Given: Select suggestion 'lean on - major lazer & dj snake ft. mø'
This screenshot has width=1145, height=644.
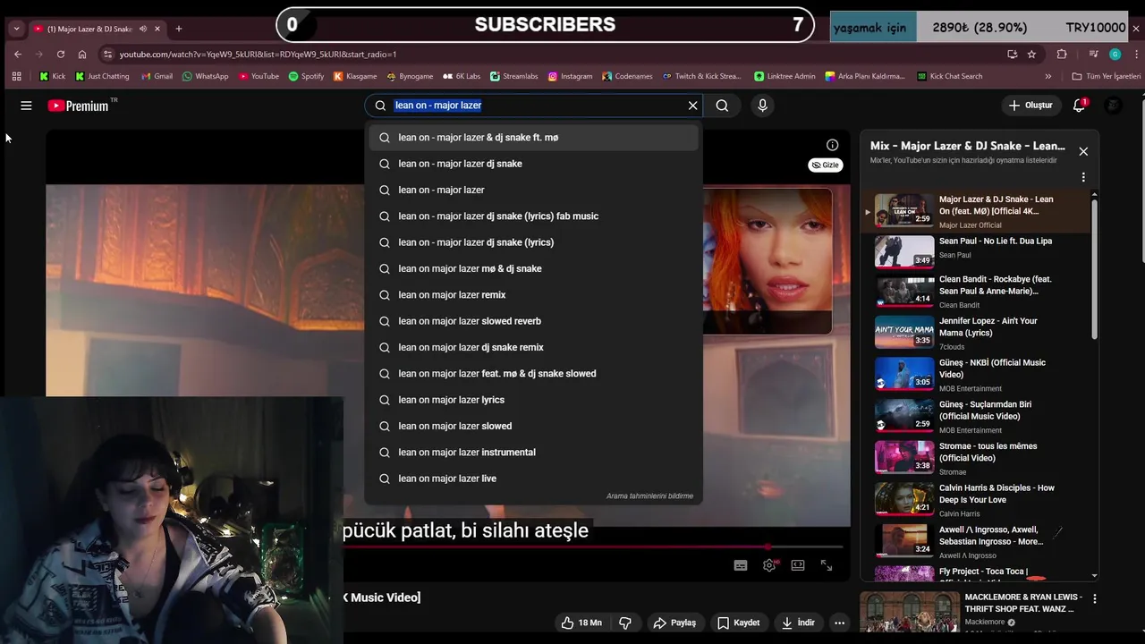Looking at the screenshot, I should coord(533,138).
